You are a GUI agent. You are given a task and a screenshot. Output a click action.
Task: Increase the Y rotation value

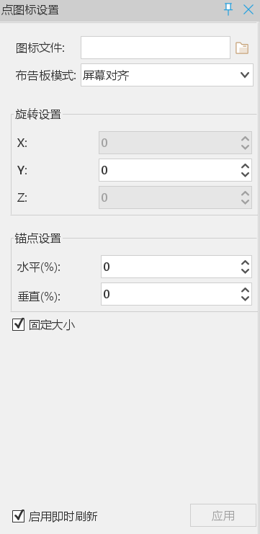click(x=245, y=166)
